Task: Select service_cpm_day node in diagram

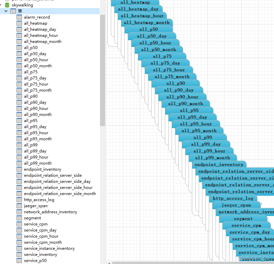Action: [x=250, y=232]
